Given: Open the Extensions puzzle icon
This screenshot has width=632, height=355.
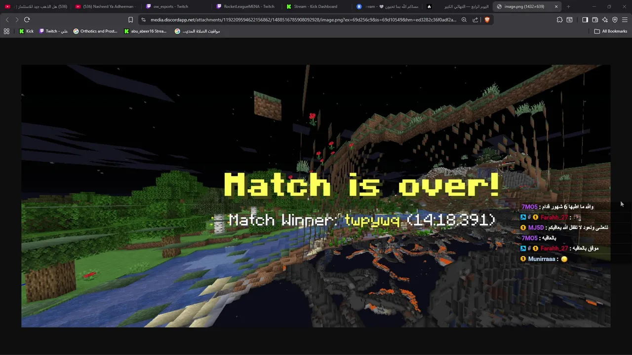Looking at the screenshot, I should pyautogui.click(x=559, y=20).
